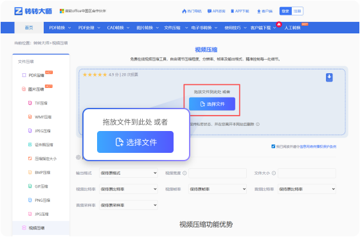Expand the 电子书转换 nav menu
The width and height of the screenshot is (360, 237).
click(x=204, y=28)
